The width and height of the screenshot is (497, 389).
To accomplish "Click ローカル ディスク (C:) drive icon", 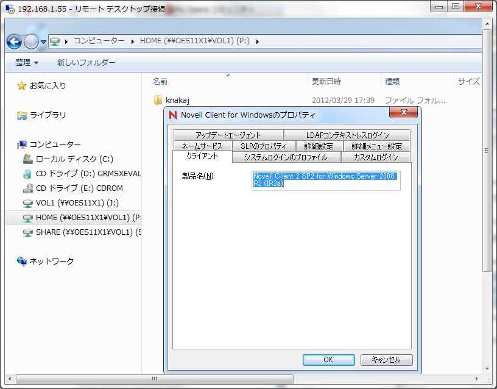I will point(28,159).
